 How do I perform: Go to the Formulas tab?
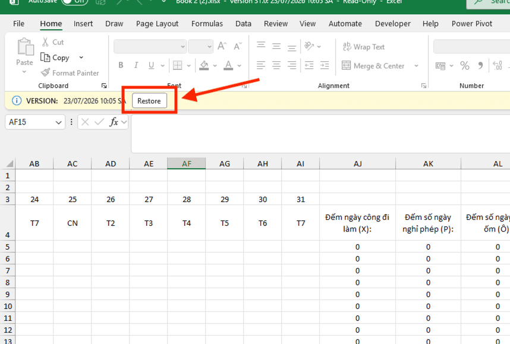[x=207, y=24]
